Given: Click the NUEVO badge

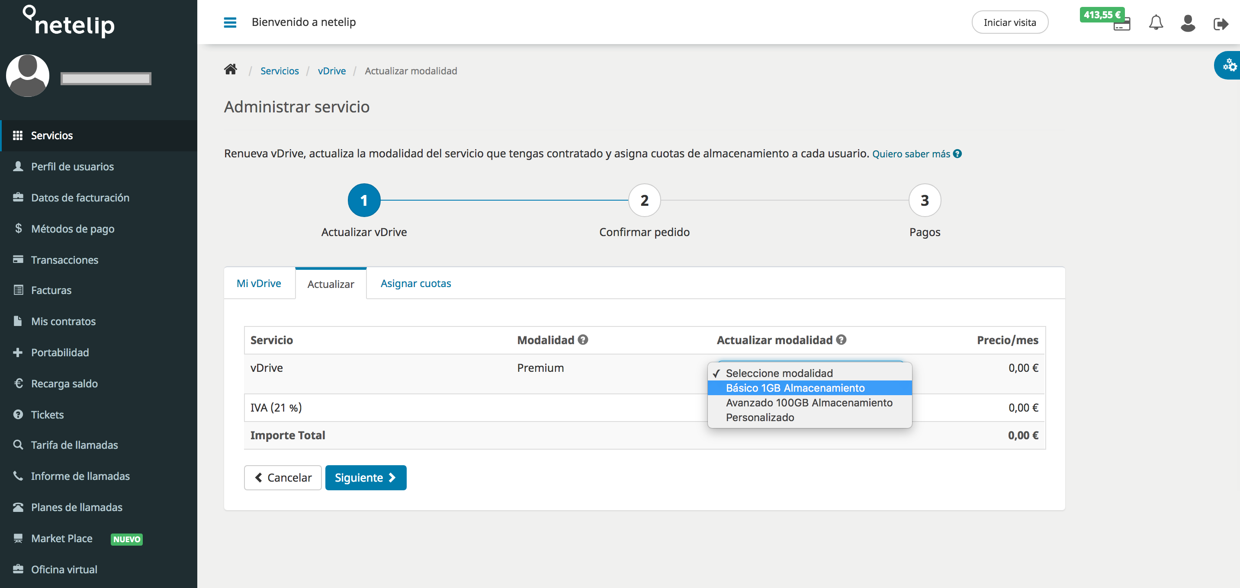Looking at the screenshot, I should [127, 539].
